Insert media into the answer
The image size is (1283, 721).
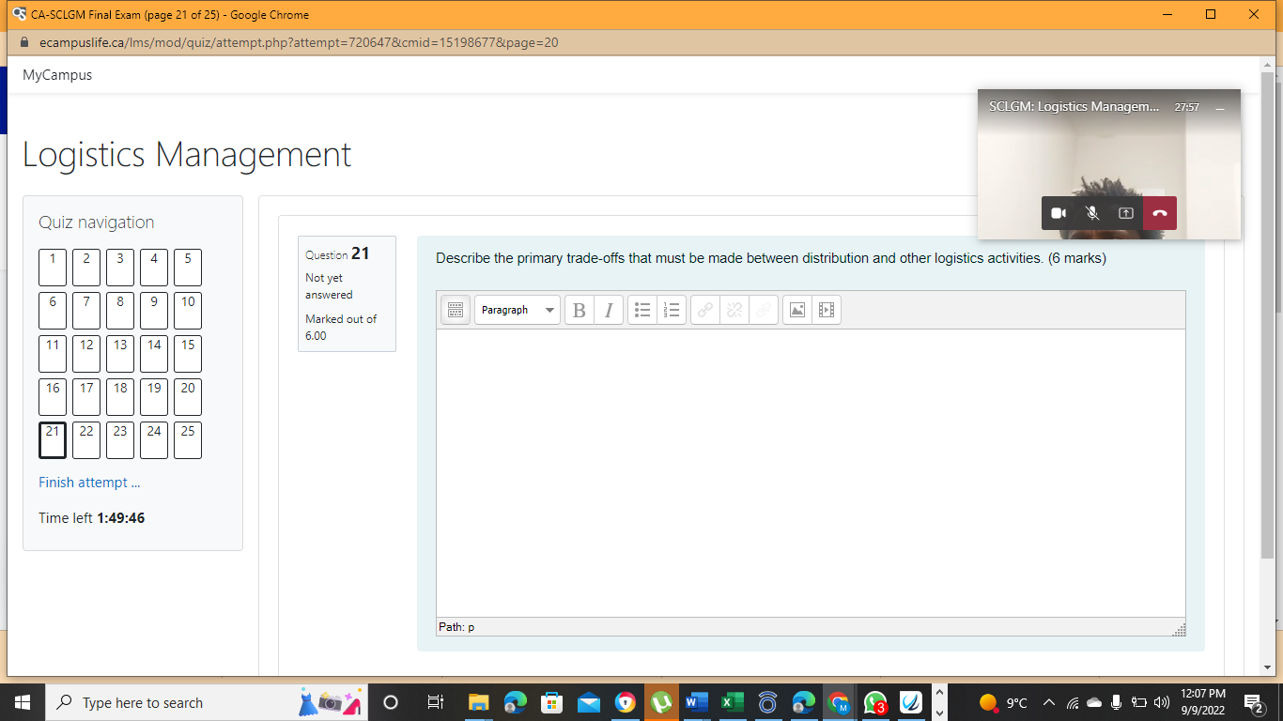(x=827, y=310)
